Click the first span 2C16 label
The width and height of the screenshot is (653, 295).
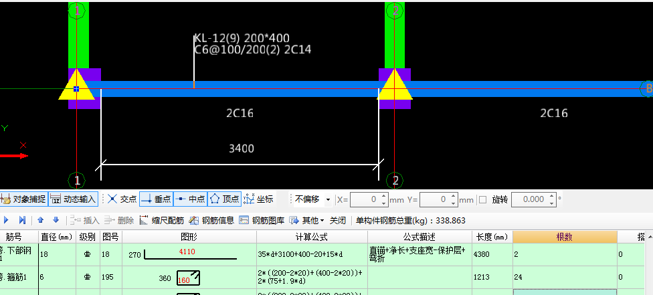[x=240, y=113]
